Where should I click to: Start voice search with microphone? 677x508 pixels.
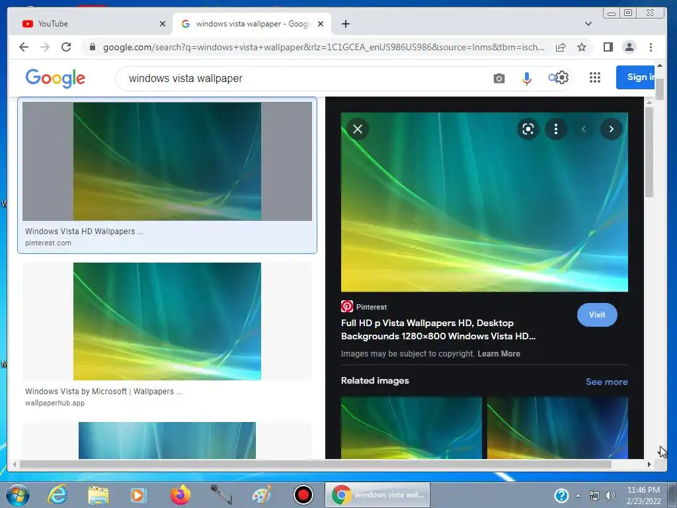[526, 78]
